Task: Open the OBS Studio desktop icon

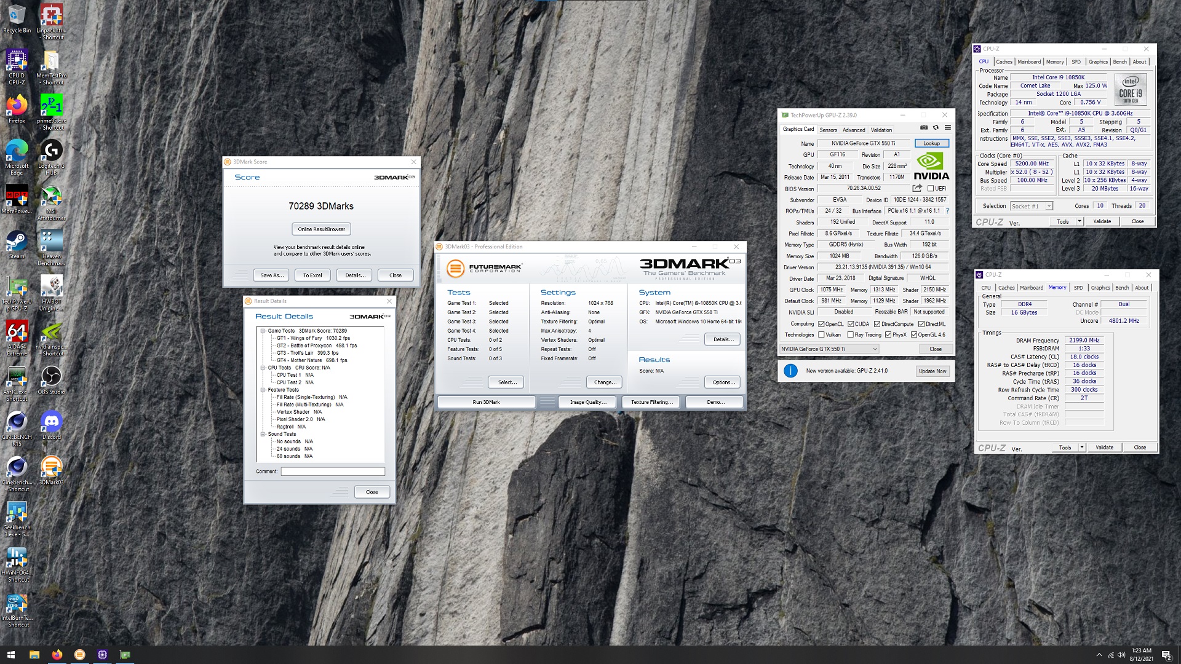Action: [x=52, y=380]
